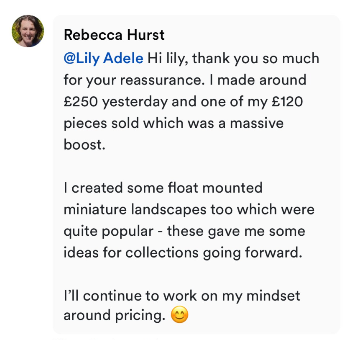Click the Rebecca Hurst author name
This screenshot has width=363, height=340.
click(114, 35)
